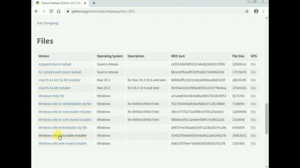Open SIG link for Gzipped source tarball

(x=253, y=64)
